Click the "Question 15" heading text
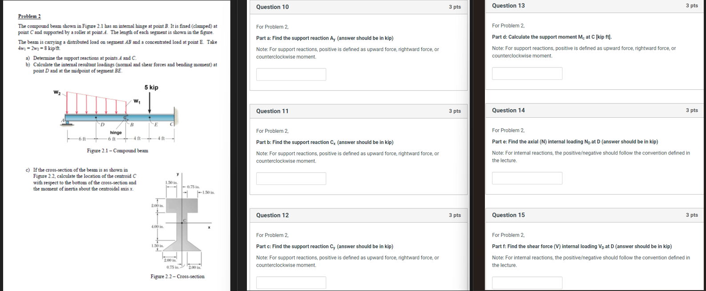This screenshot has height=291, width=706. pyautogui.click(x=508, y=215)
